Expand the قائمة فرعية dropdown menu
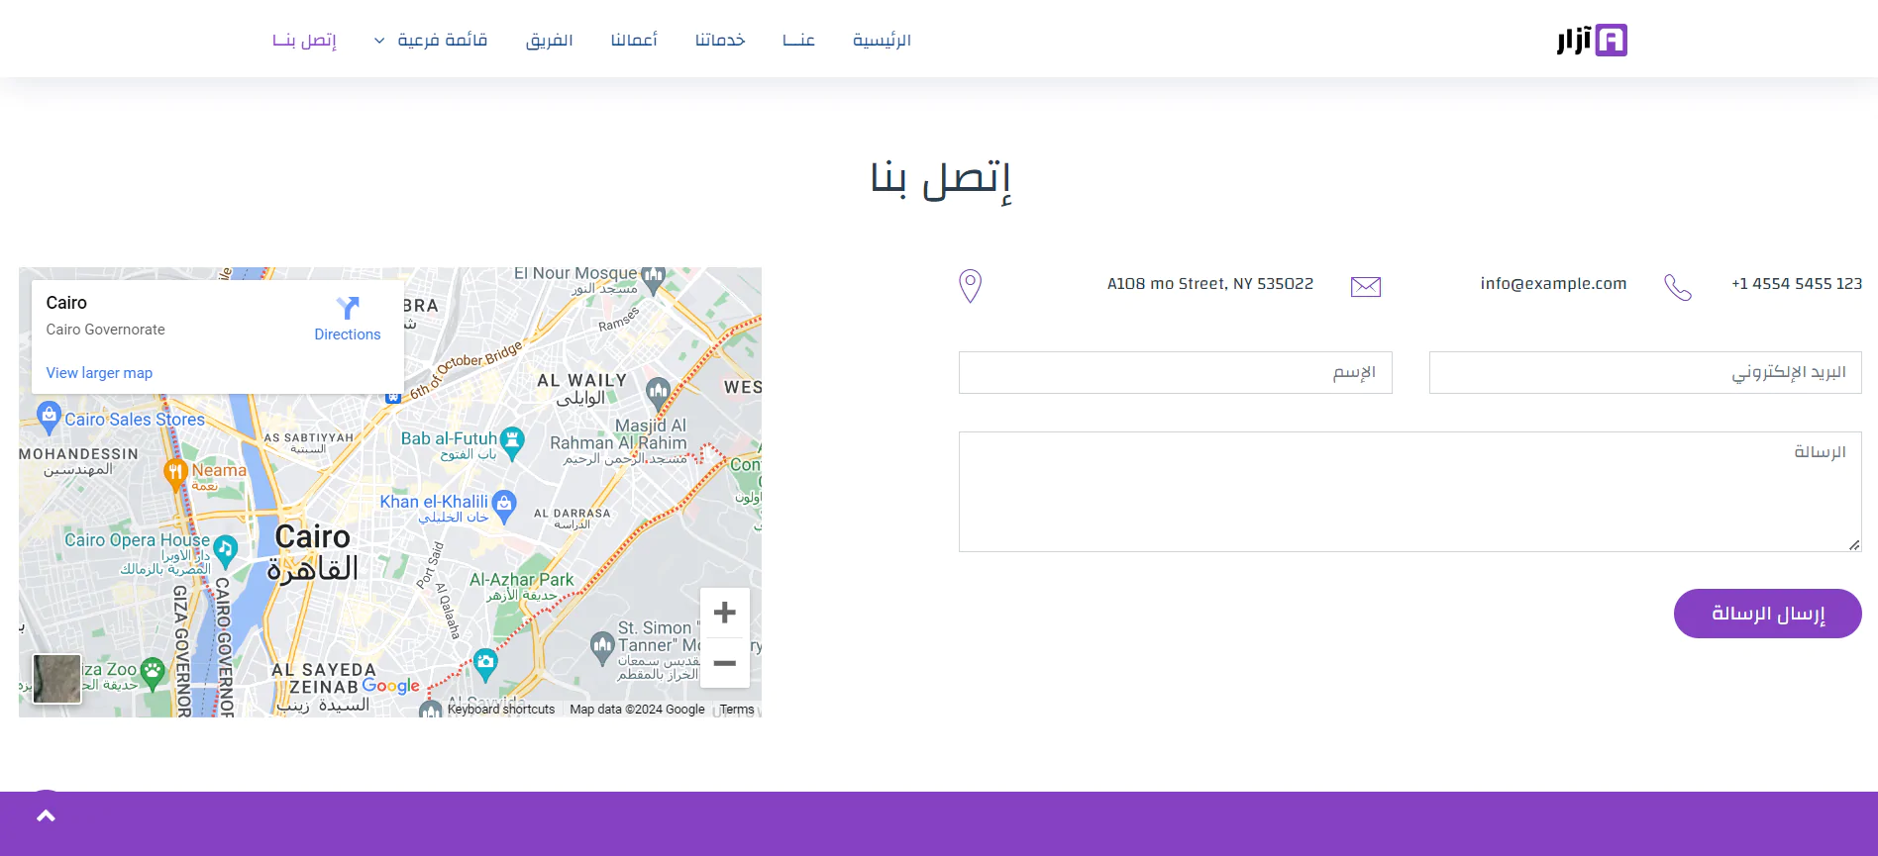 click(431, 41)
